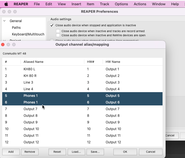Viewport: 185px width, 158px height.
Task: Select General in preferences tree
Action: (x=16, y=21)
